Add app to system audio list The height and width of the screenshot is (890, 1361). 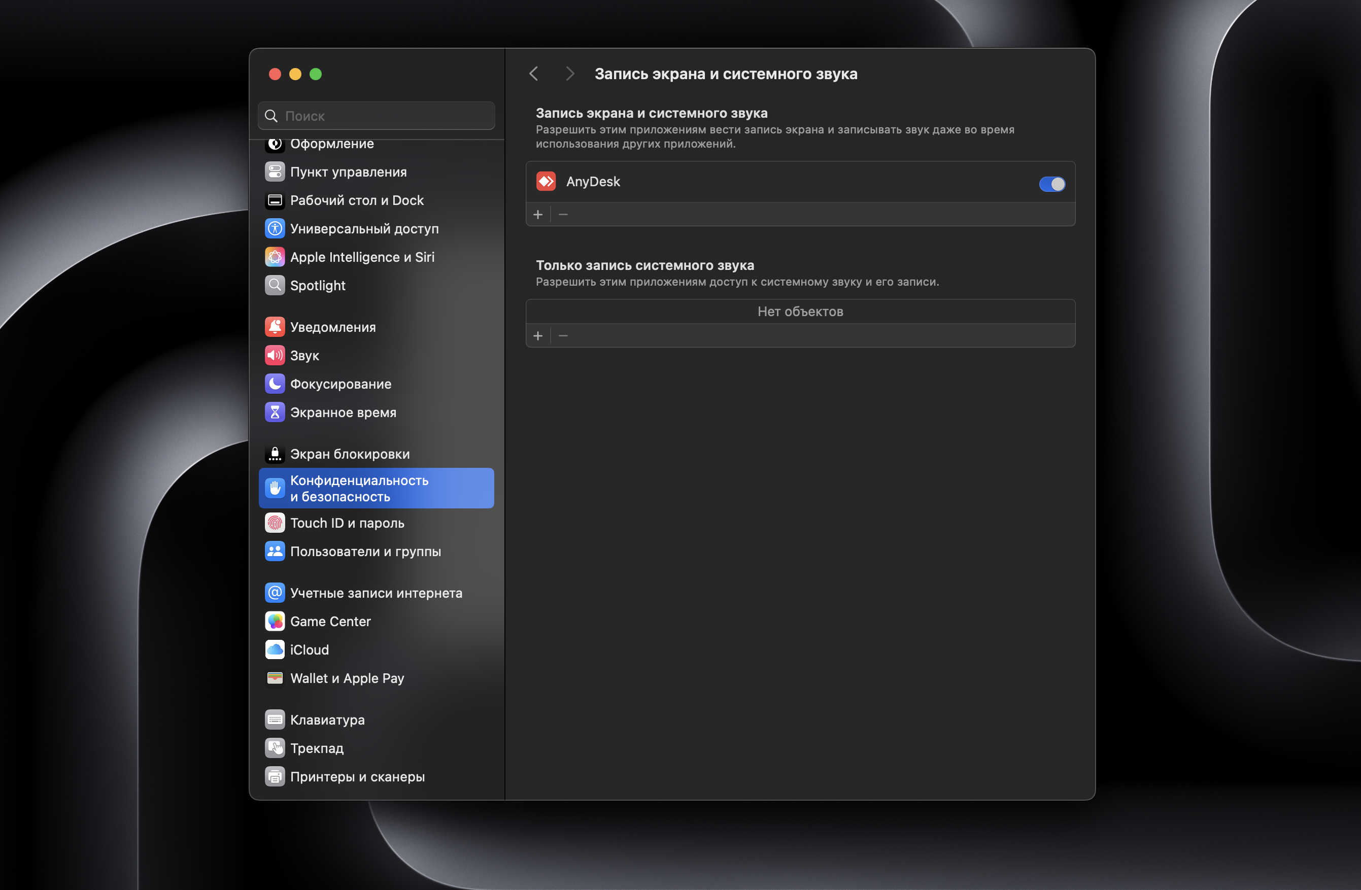tap(538, 336)
